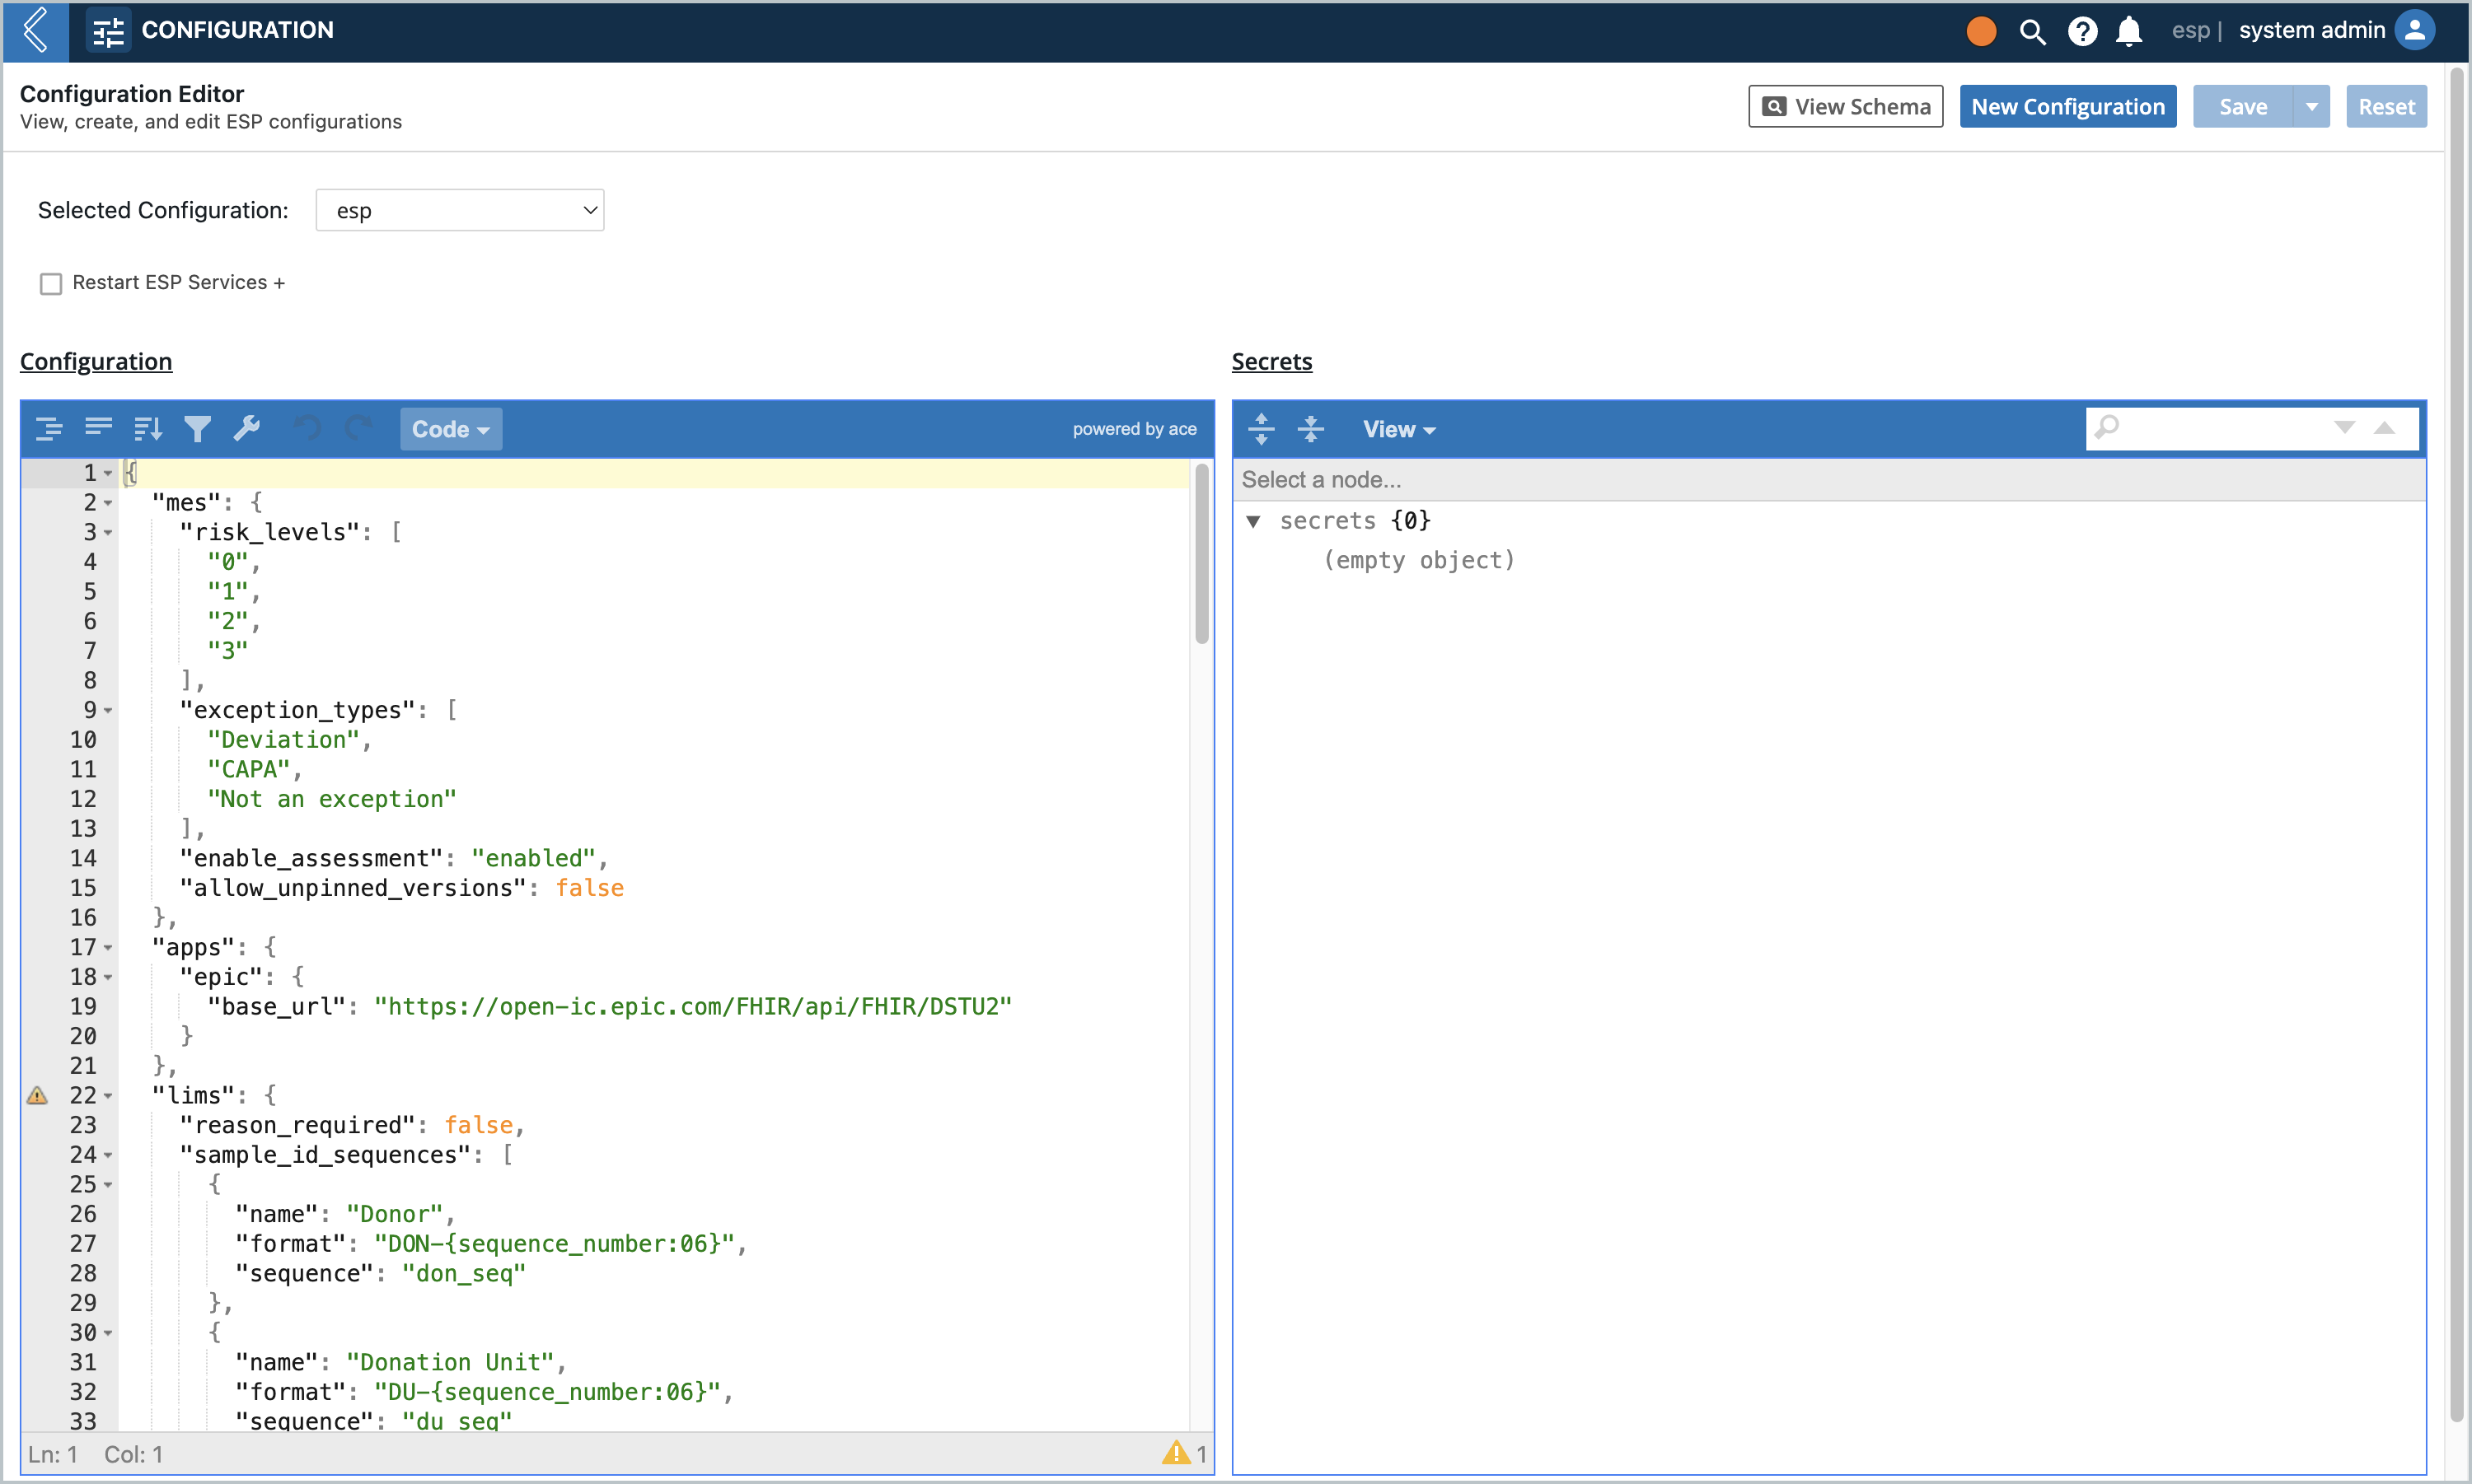
Task: Click the sort contents icon
Action: pos(148,429)
